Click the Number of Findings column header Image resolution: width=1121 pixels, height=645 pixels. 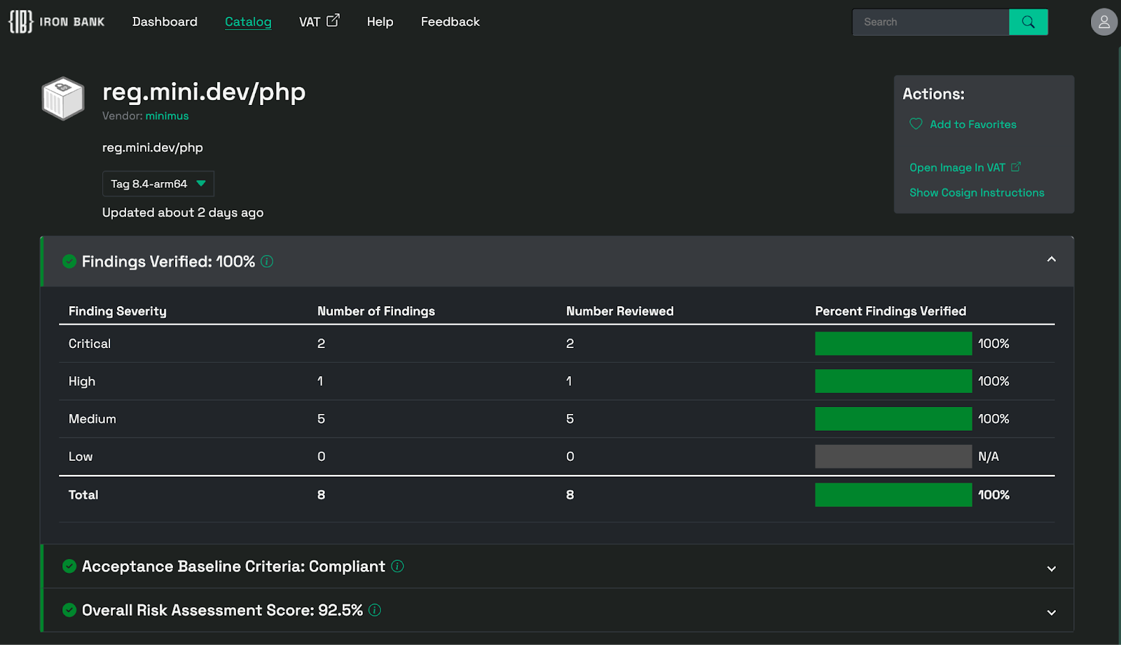376,311
